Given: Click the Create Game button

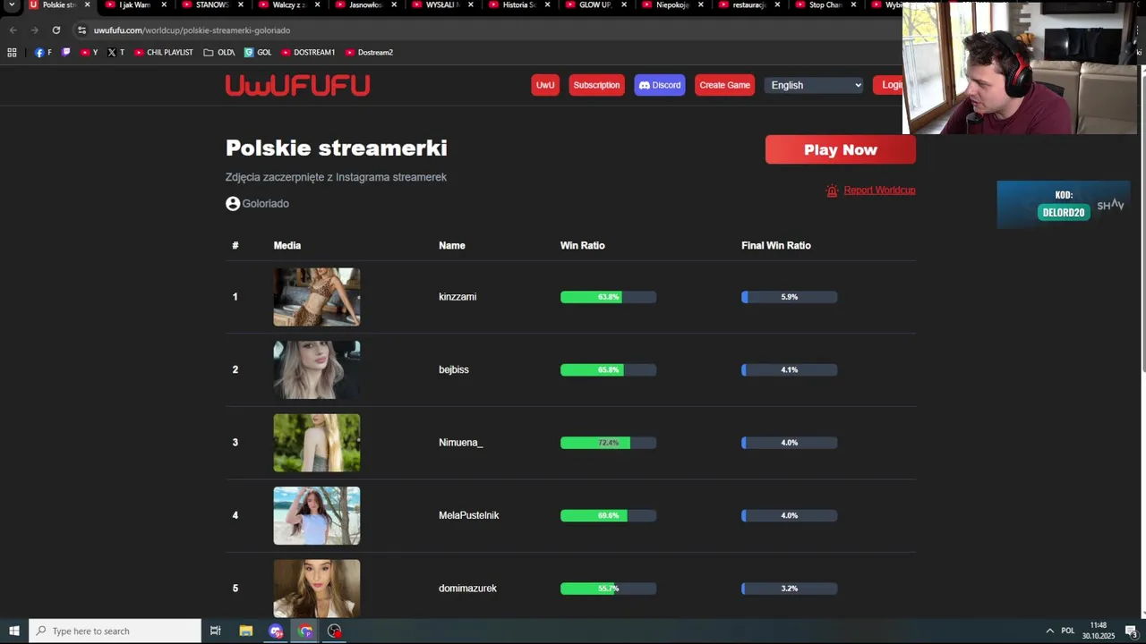Looking at the screenshot, I should (724, 85).
